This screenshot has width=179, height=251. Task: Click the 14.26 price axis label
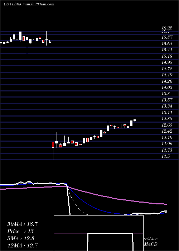tap(167, 81)
